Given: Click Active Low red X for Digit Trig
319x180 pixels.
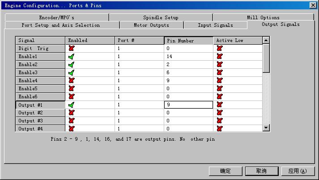Looking at the screenshot, I should tap(220, 49).
